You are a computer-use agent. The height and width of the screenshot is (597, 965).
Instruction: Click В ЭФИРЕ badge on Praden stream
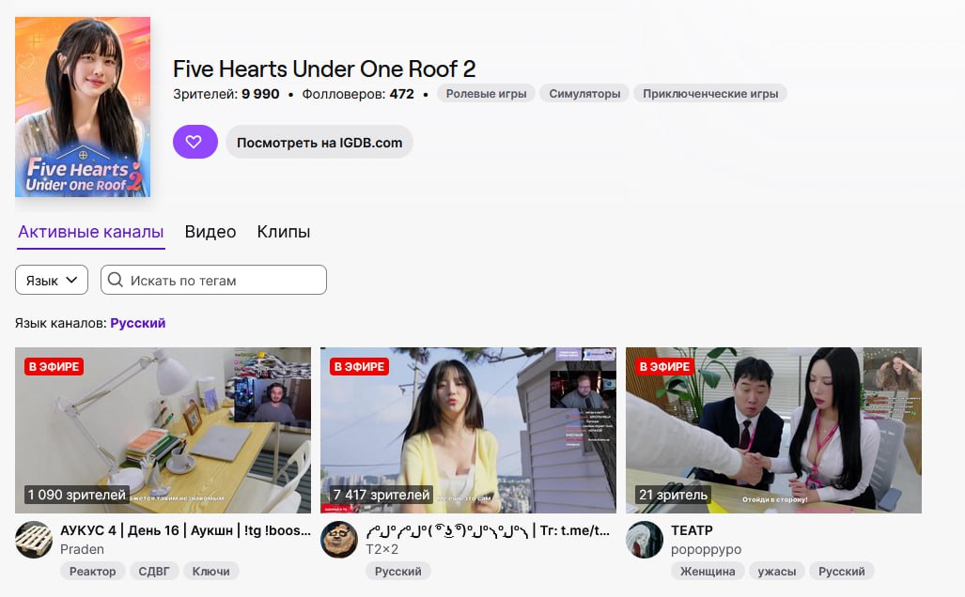[x=54, y=366]
